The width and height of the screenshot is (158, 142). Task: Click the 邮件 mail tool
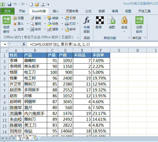[70, 29]
